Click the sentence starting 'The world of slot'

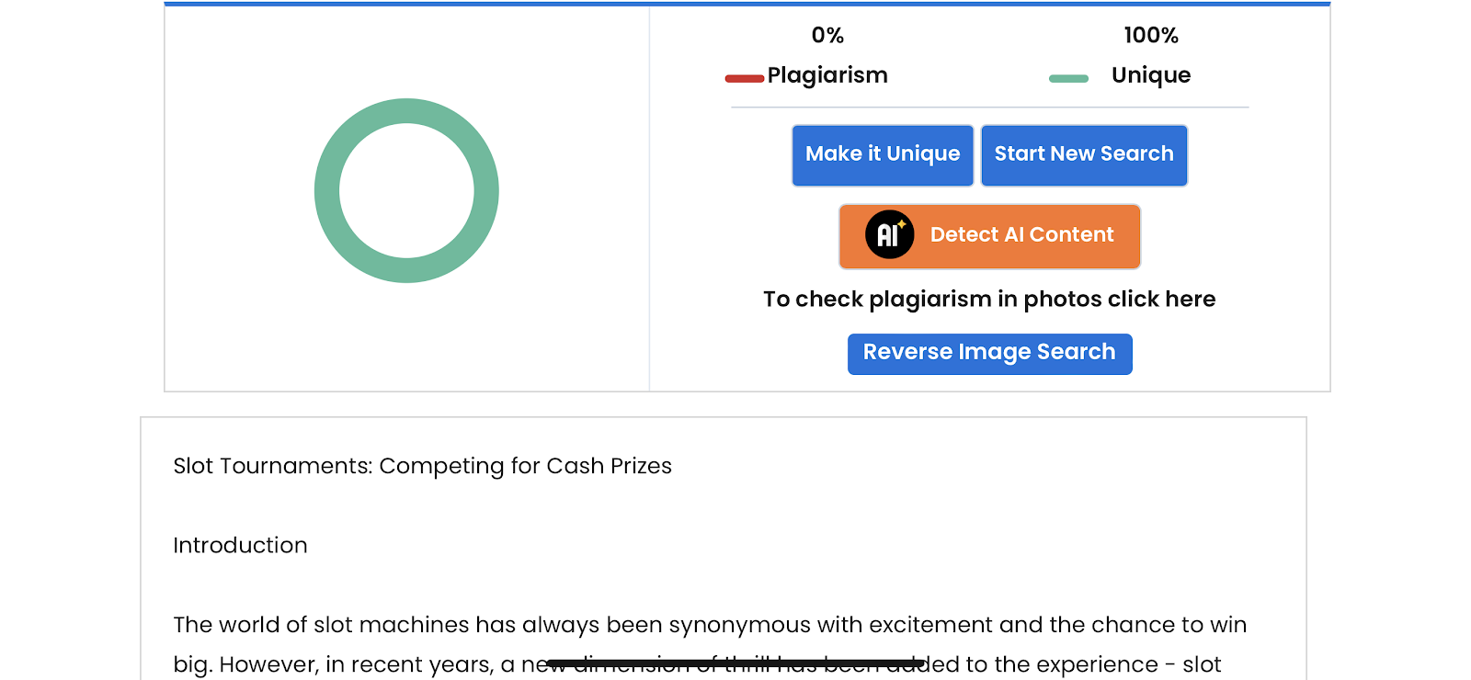708,625
